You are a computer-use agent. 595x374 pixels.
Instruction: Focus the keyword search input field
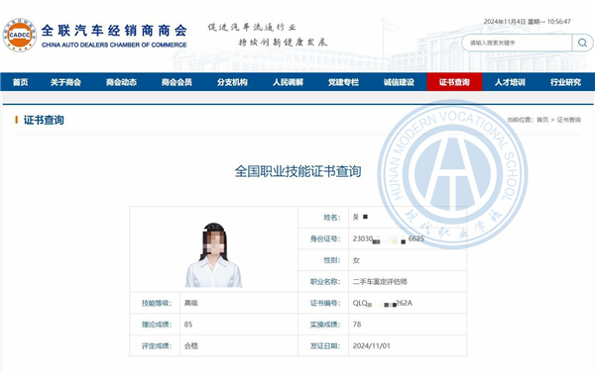click(x=517, y=43)
